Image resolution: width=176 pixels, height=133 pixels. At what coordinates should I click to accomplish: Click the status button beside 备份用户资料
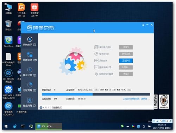[x=126, y=47]
